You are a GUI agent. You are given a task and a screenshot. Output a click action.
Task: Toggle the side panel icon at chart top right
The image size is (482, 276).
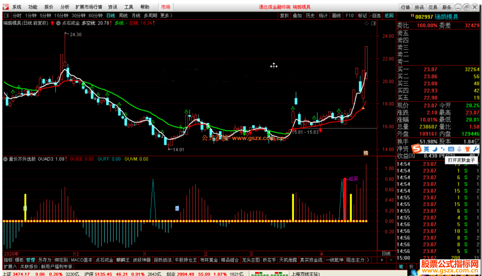coord(373,23)
